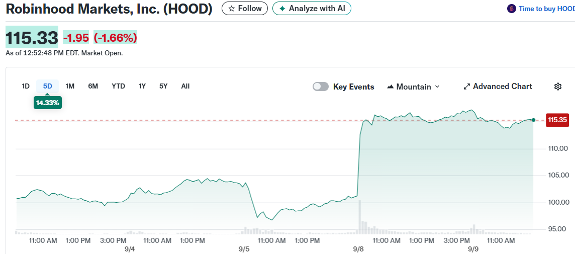Click the star icon in Follow button
The height and width of the screenshot is (254, 575).
point(231,9)
